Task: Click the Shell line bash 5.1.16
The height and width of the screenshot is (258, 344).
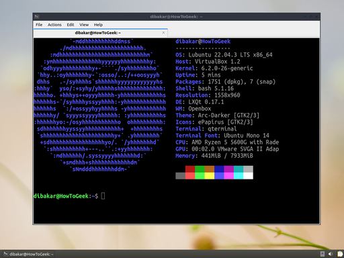Action: [x=205, y=89]
